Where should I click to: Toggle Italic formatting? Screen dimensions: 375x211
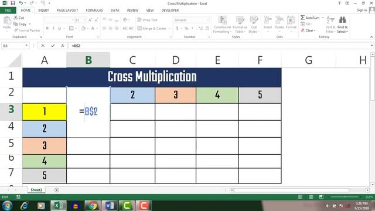pyautogui.click(x=53, y=28)
